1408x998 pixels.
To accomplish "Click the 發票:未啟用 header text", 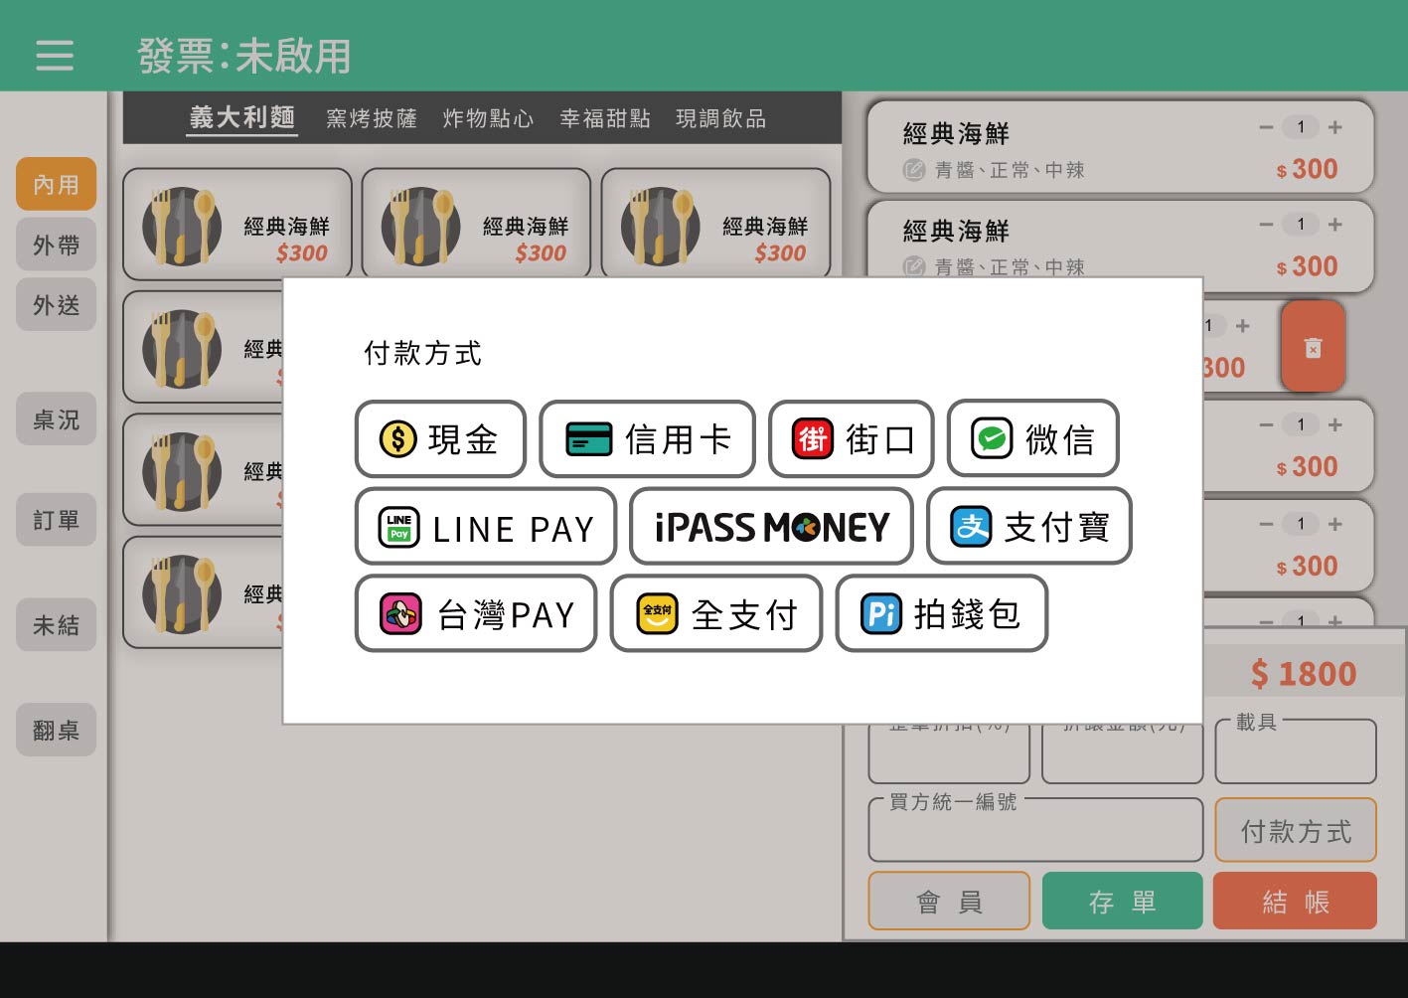I will click(244, 56).
